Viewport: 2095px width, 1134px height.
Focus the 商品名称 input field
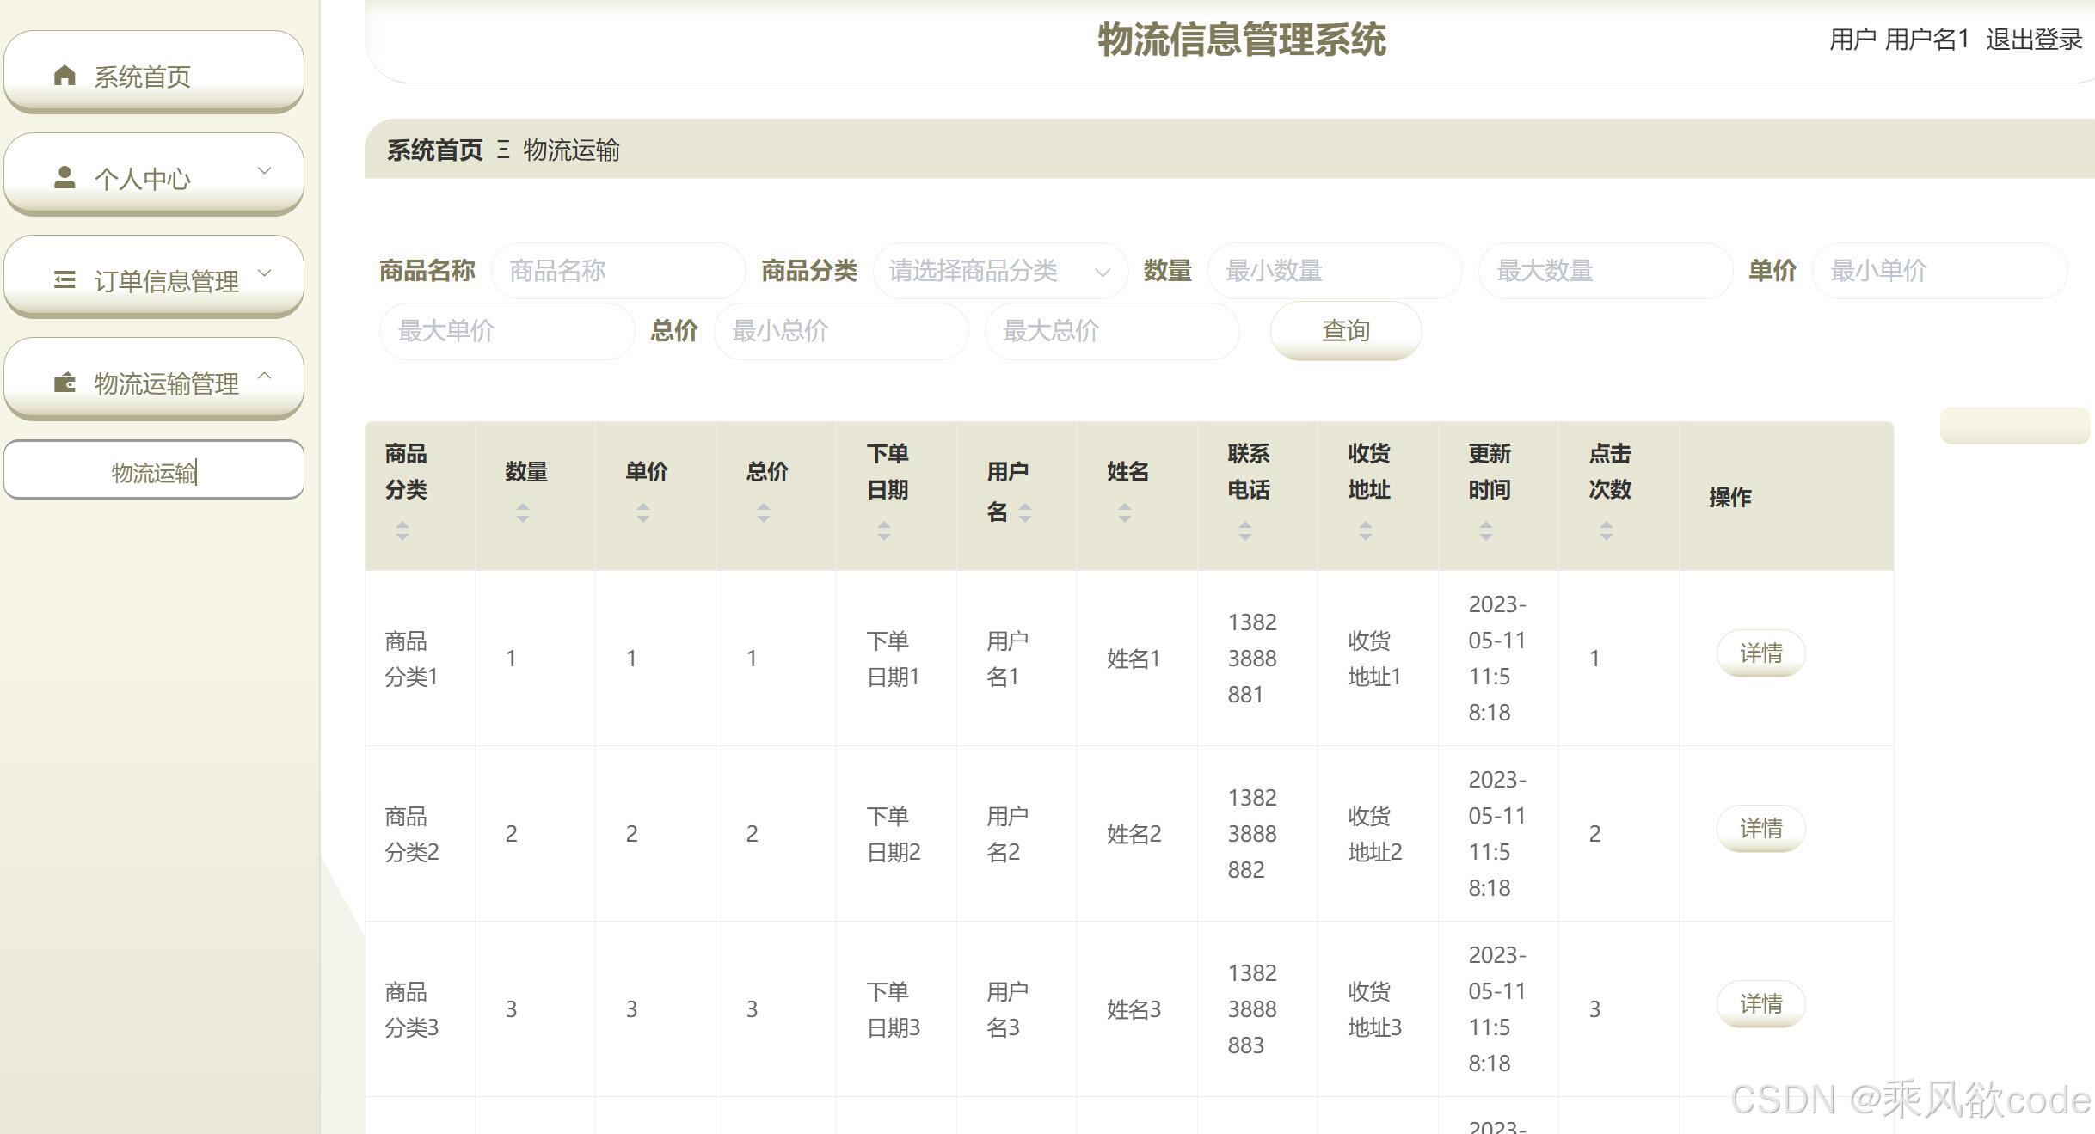pyautogui.click(x=617, y=271)
